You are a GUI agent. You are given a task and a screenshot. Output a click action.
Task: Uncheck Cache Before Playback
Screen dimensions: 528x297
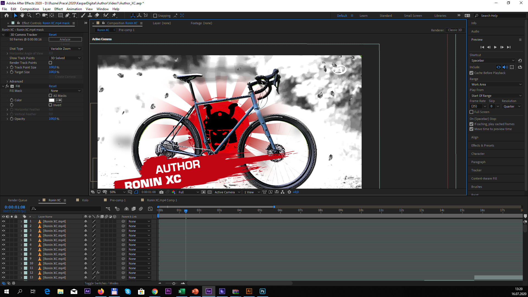point(471,73)
